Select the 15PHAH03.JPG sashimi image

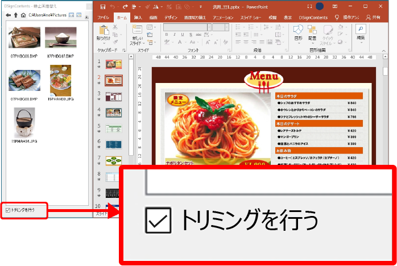tap(60, 81)
